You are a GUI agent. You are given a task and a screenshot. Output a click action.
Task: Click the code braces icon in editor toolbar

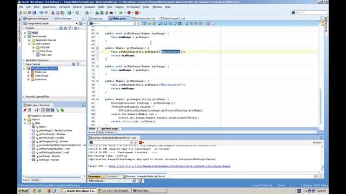tap(165, 24)
